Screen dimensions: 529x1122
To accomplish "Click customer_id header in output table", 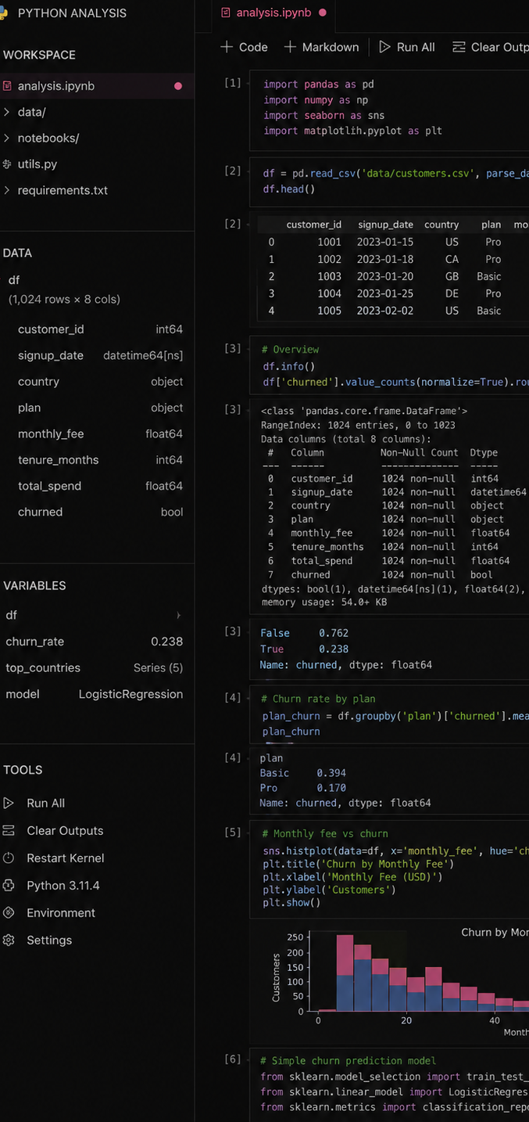I will [x=314, y=225].
